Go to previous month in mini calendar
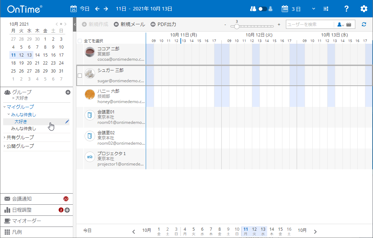373x238 pixels. coord(57,24)
